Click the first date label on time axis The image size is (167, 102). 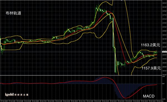(4, 101)
